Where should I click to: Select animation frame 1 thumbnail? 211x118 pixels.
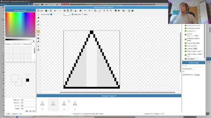(53, 105)
